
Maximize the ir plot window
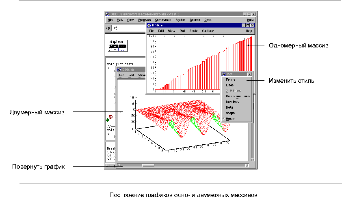coord(248,26)
